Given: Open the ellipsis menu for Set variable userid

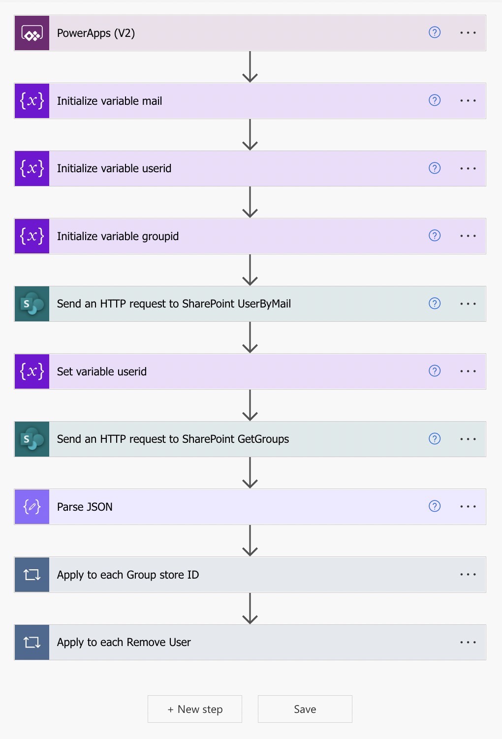Looking at the screenshot, I should (x=467, y=371).
